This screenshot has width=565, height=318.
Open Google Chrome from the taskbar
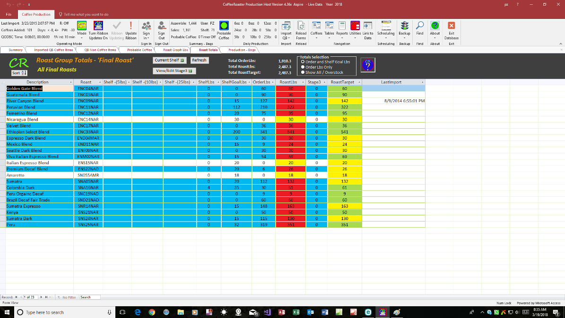[152, 312]
